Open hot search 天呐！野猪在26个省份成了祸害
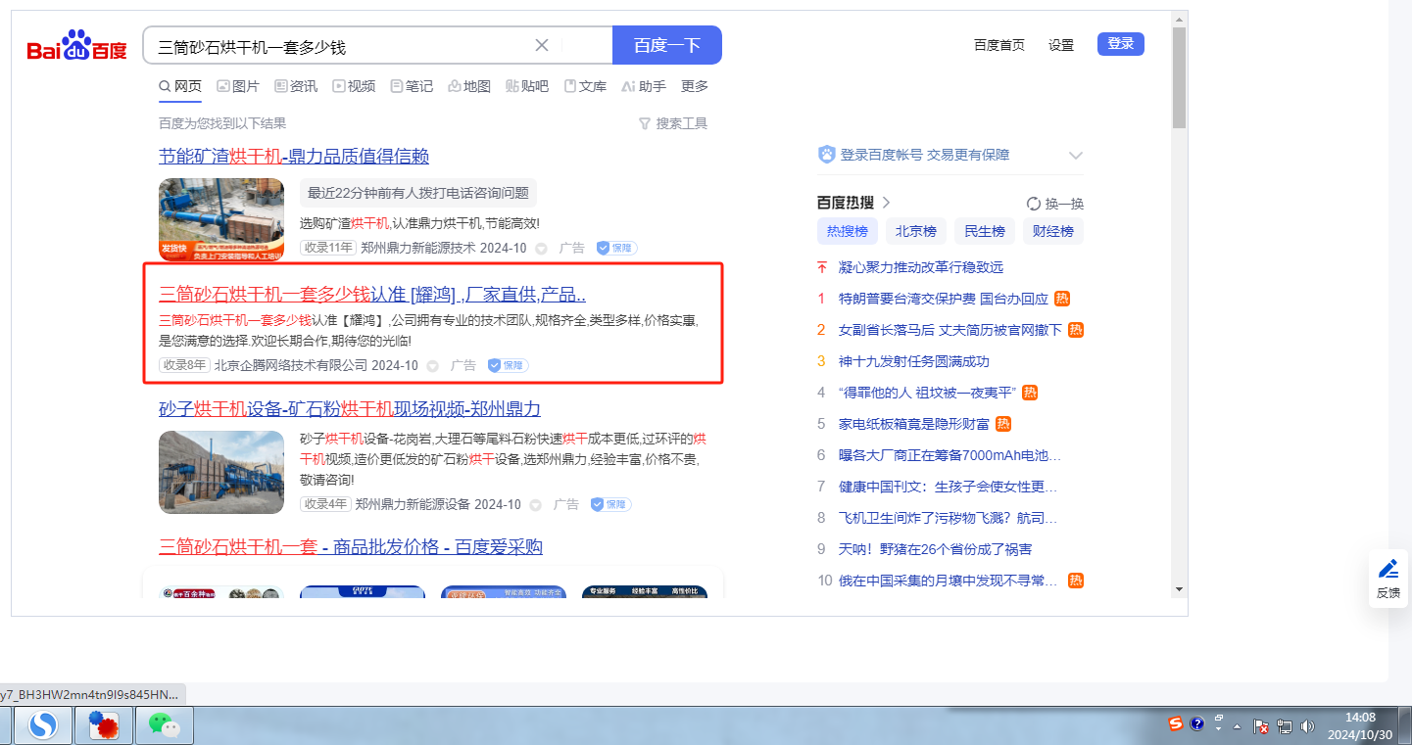The image size is (1412, 745). coord(935,549)
